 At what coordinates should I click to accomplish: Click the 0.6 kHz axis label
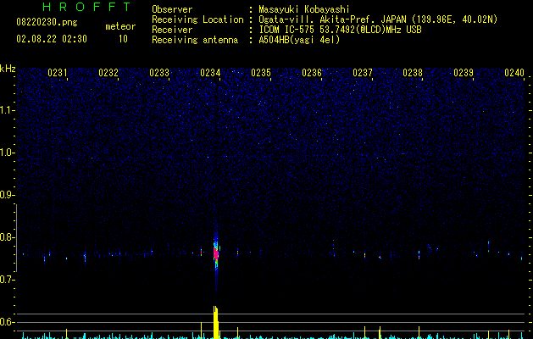(x=7, y=322)
